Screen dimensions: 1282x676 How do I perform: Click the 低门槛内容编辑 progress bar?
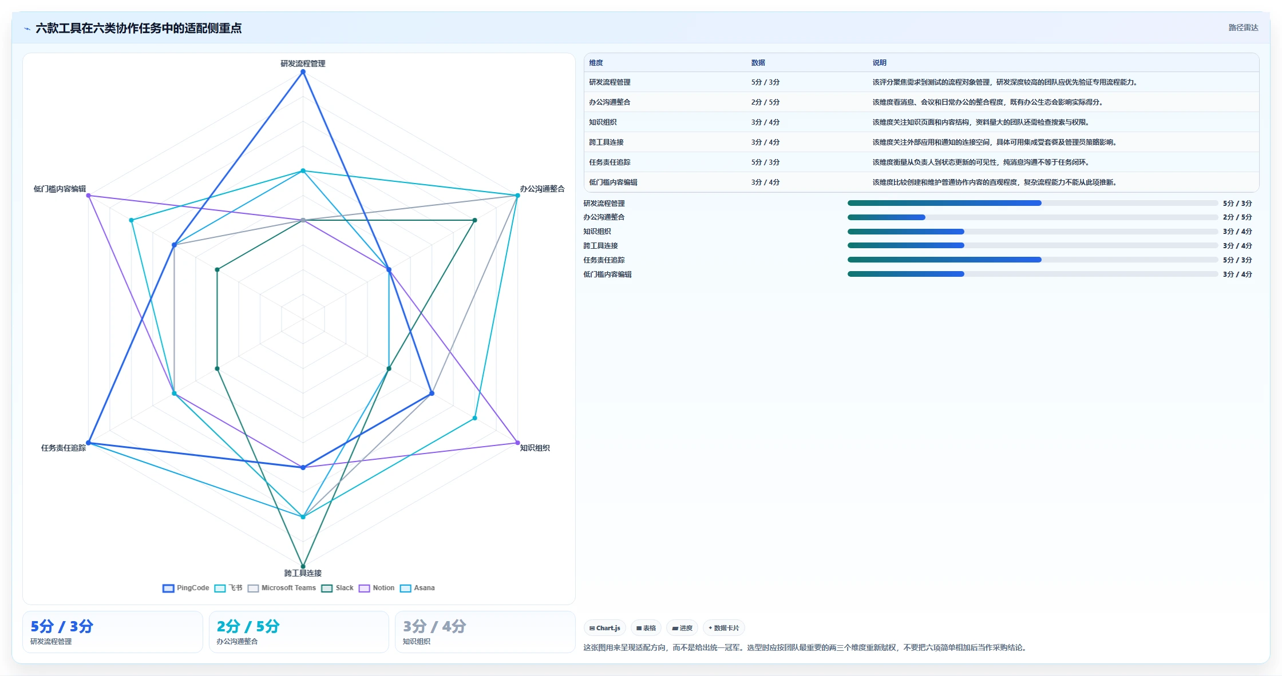1032,274
